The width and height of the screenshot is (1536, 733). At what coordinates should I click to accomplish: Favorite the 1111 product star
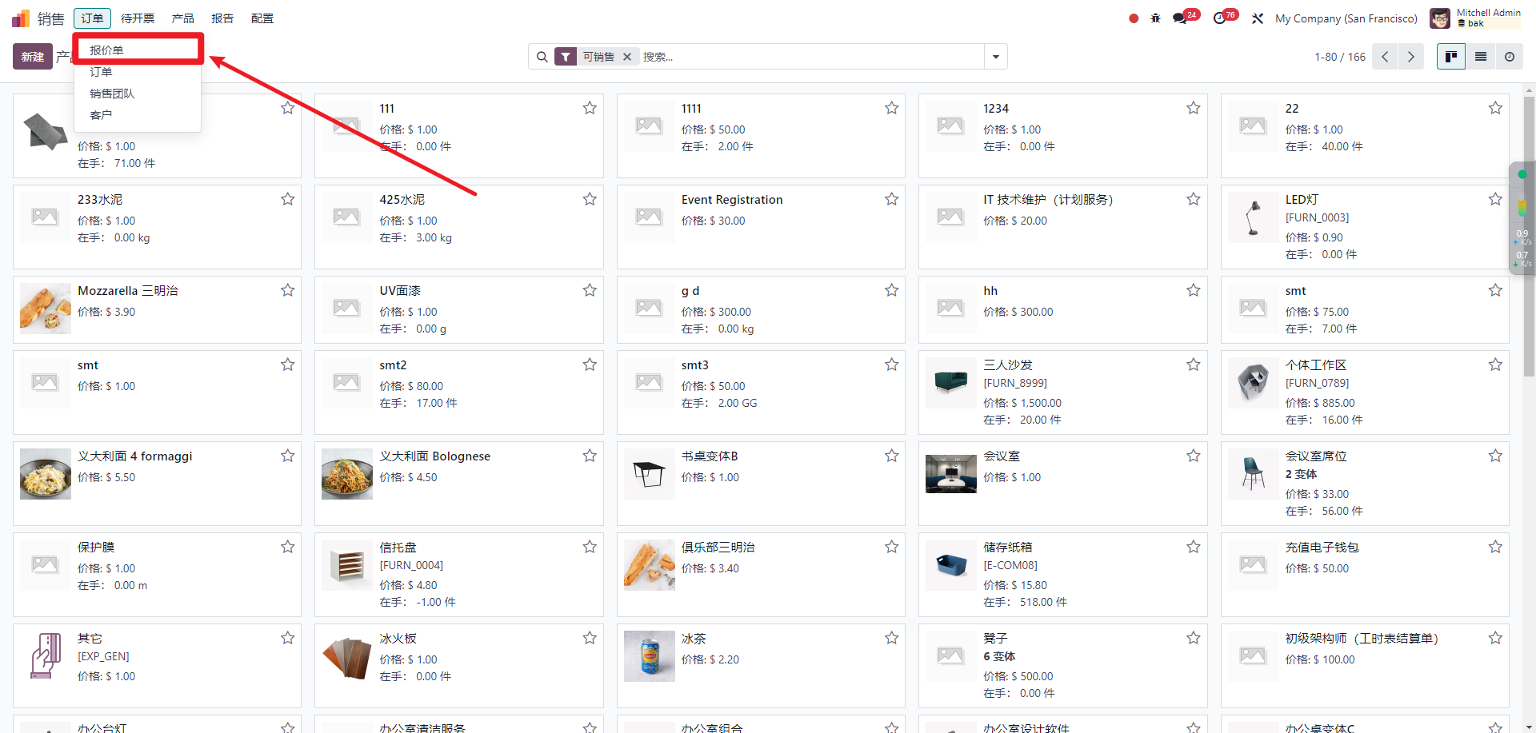891,108
